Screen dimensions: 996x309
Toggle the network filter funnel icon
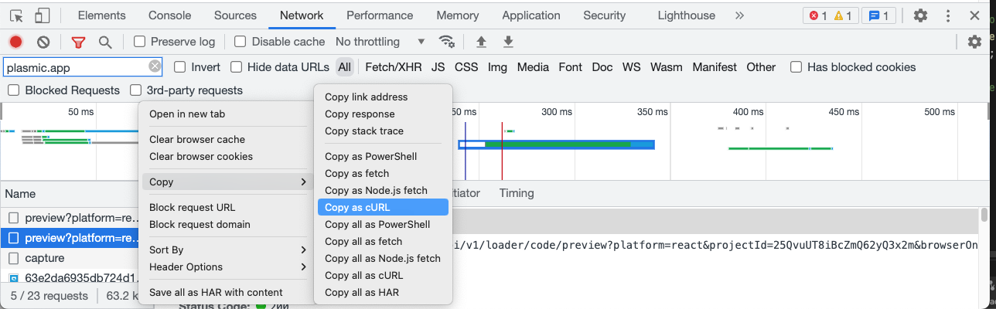(78, 42)
